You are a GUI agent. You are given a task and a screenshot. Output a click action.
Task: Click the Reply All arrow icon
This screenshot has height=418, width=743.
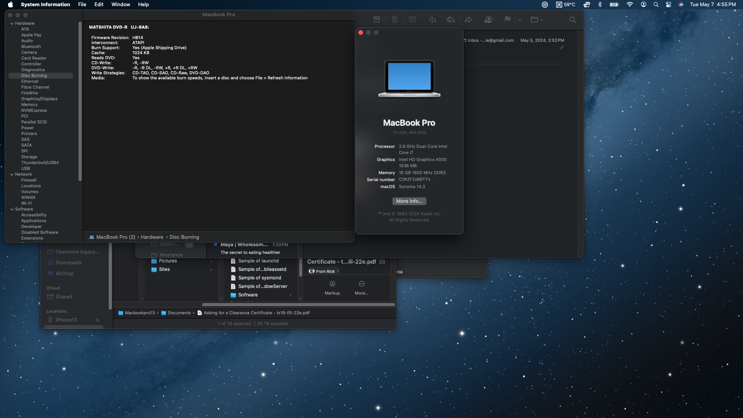450,20
